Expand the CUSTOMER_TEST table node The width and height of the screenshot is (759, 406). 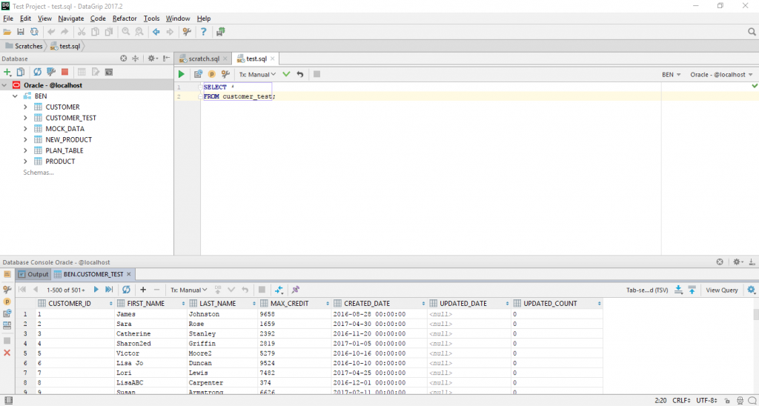[x=25, y=118]
